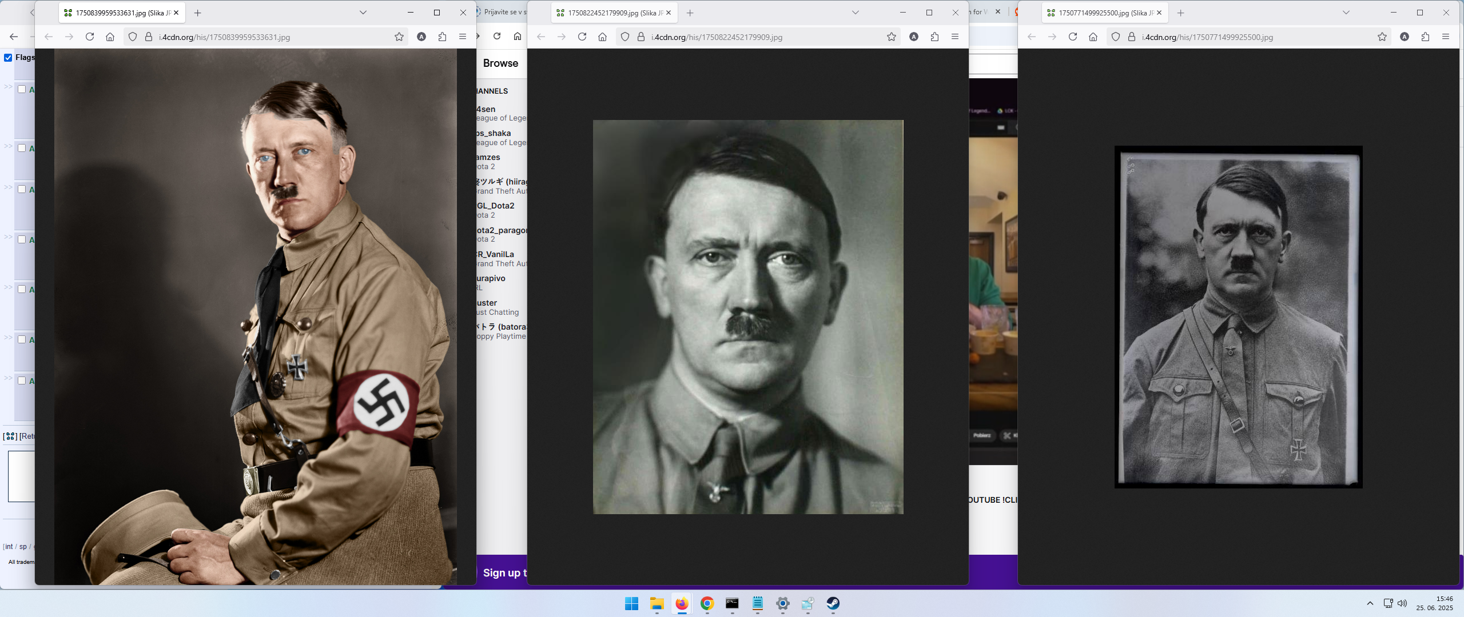This screenshot has height=617, width=1464.
Task: Expand the tab list in 1750822452179909.jpg window
Action: point(856,13)
